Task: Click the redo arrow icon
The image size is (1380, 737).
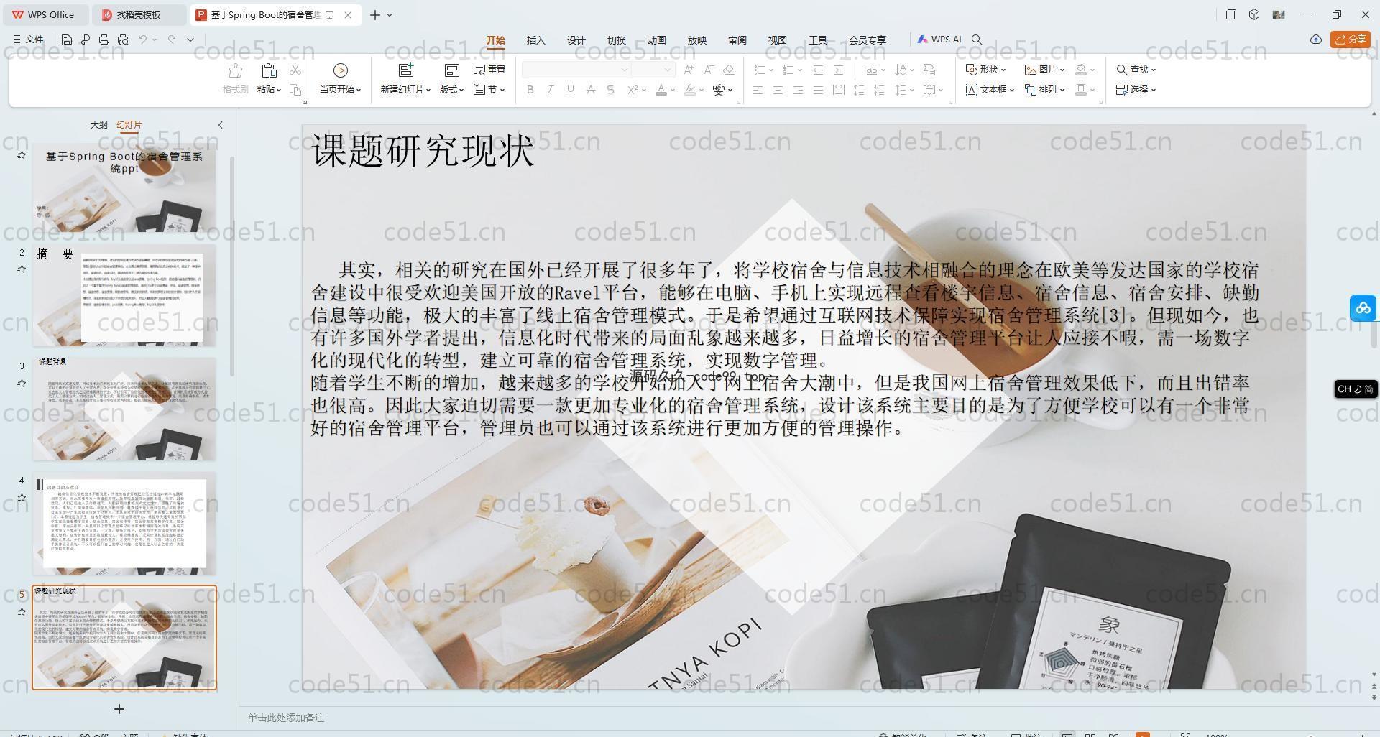Action: [x=172, y=40]
